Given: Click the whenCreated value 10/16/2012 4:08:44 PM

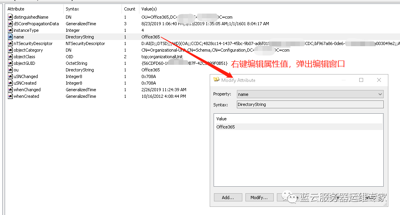Looking at the screenshot, I should click(x=163, y=96).
